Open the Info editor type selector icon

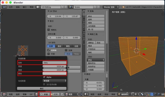[x=5, y=7]
